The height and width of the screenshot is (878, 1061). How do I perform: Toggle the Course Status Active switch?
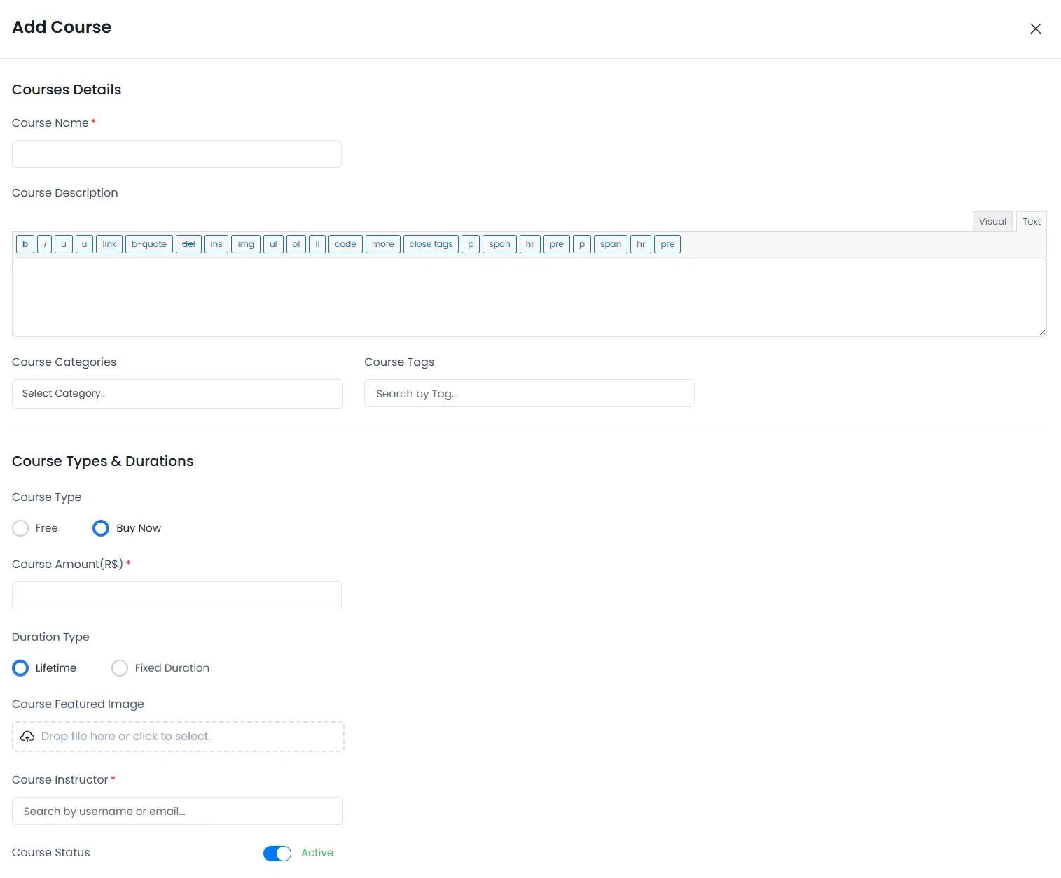(x=277, y=853)
